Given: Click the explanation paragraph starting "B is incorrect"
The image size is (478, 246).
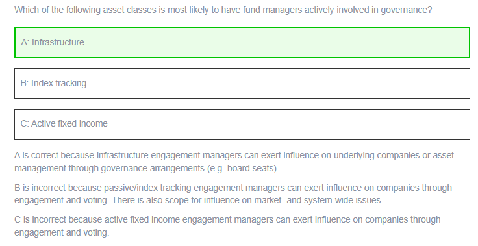Looking at the screenshot, I should [x=233, y=194].
